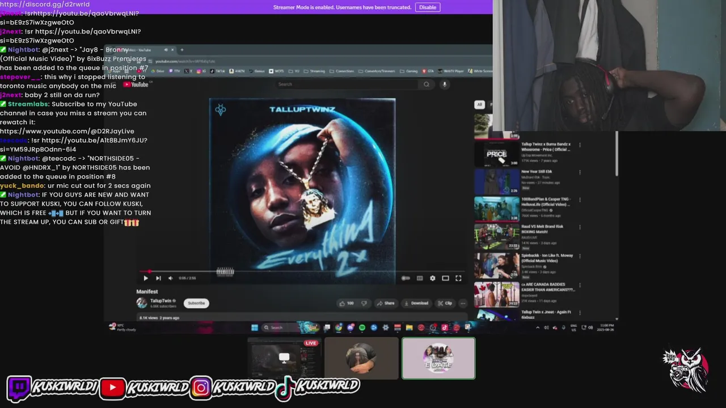This screenshot has height=408, width=726.
Task: Open options menu for Raud VS Melt video
Action: (580, 227)
